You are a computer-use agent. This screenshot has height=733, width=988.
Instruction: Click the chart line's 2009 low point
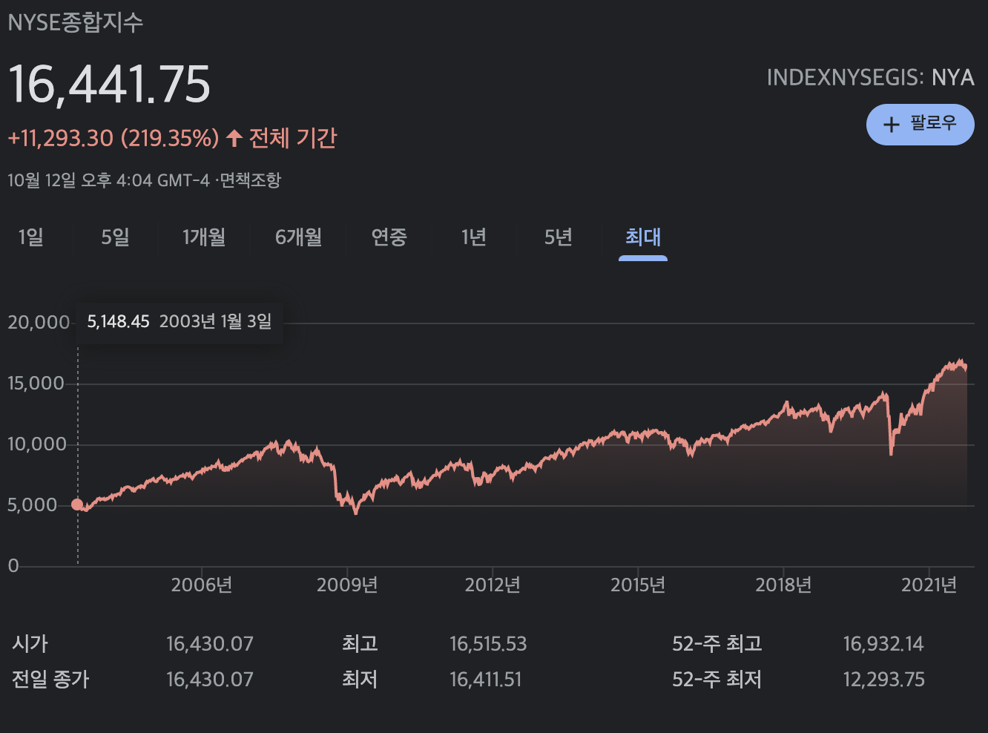click(x=356, y=512)
